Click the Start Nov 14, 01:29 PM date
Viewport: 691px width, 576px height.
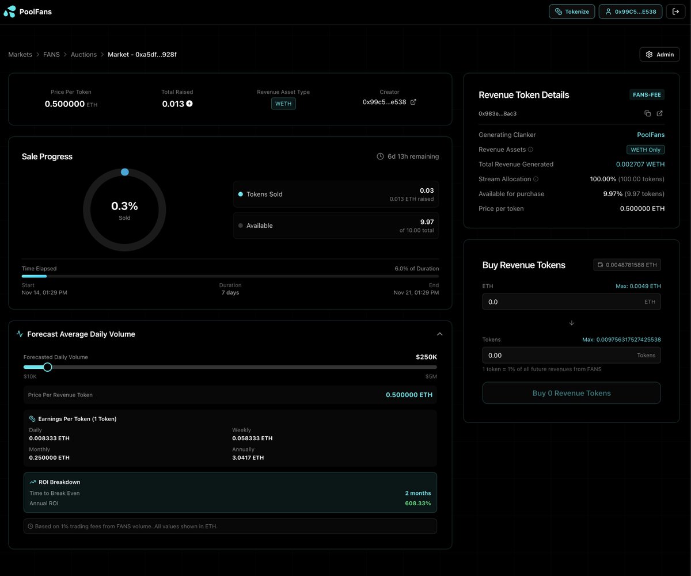click(x=44, y=289)
